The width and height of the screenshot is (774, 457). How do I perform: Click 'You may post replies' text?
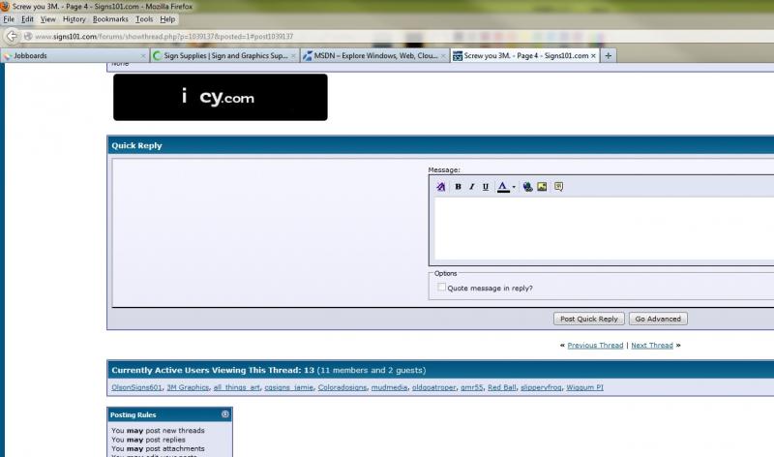point(149,440)
